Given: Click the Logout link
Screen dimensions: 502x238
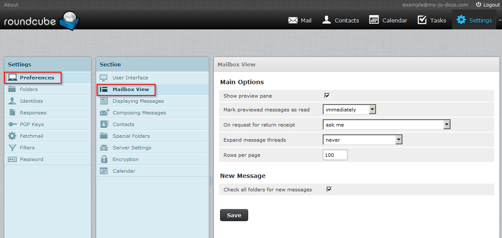Looking at the screenshot, I should (x=488, y=5).
